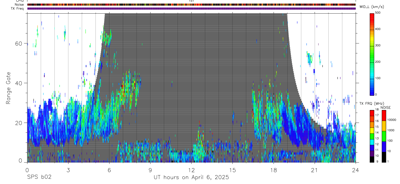Click the '1' tick at NOISE legend bottom
400x184 pixels.
coord(388,161)
